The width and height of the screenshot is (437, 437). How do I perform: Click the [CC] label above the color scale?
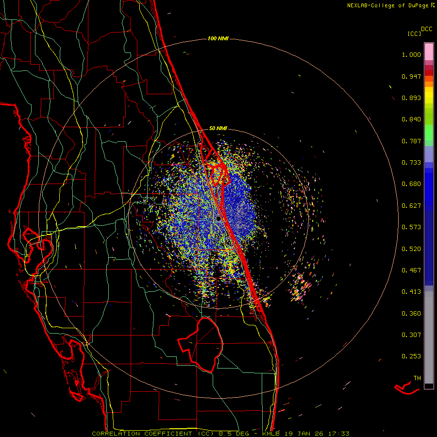(414, 34)
